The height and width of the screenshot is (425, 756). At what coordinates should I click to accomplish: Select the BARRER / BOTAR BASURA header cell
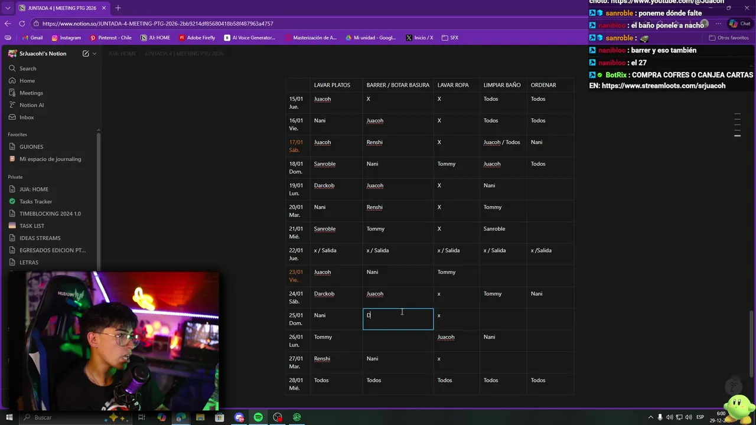click(398, 85)
